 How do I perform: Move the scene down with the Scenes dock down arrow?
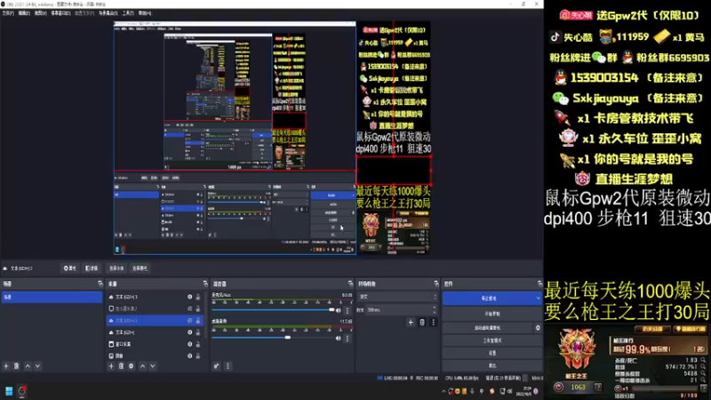(37, 366)
